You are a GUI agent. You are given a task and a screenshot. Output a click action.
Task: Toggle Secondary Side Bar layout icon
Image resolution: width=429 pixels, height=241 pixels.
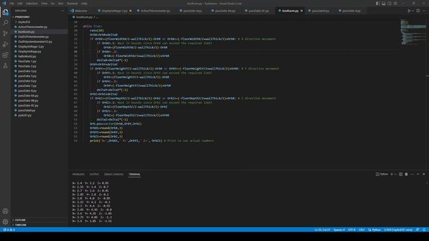click(389, 3)
